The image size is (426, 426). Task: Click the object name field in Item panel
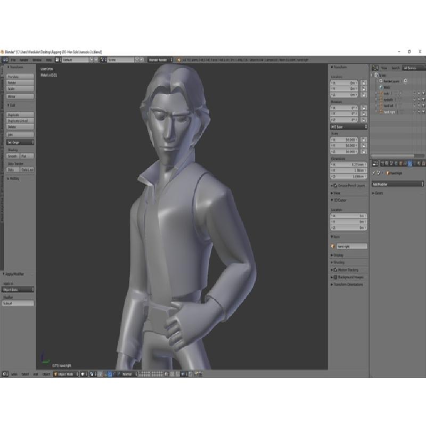(352, 247)
